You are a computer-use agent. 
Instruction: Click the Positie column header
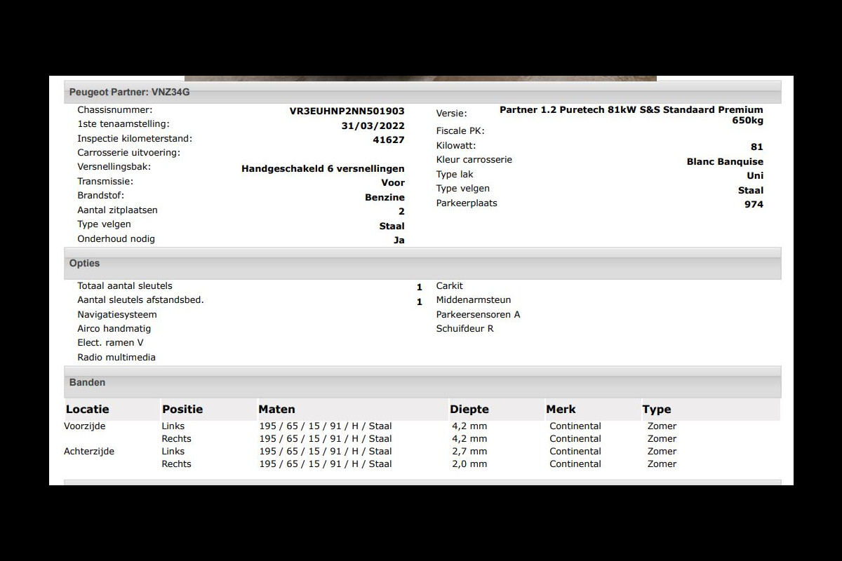182,410
